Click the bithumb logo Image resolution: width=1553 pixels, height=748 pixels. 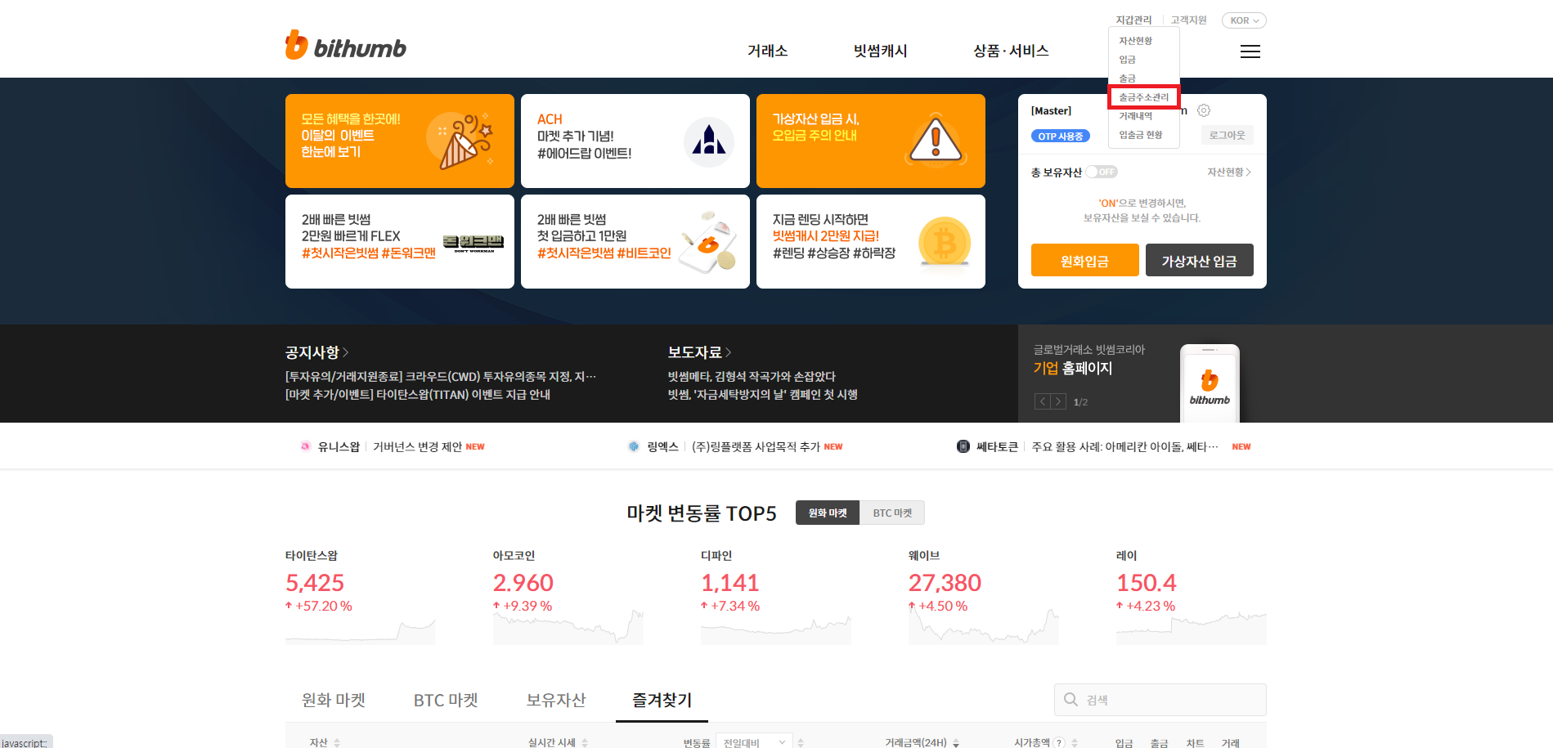(346, 47)
